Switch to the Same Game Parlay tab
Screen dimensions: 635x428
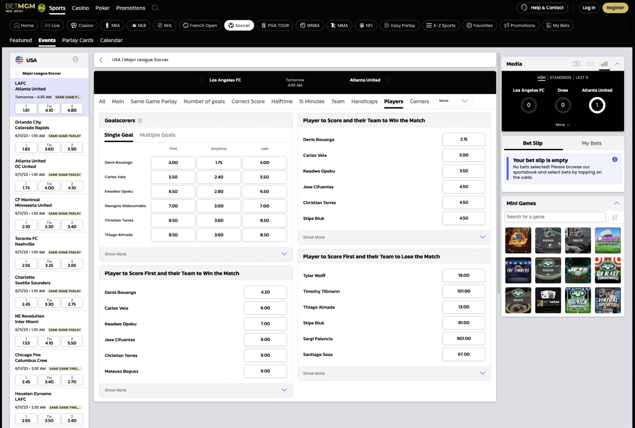(154, 101)
